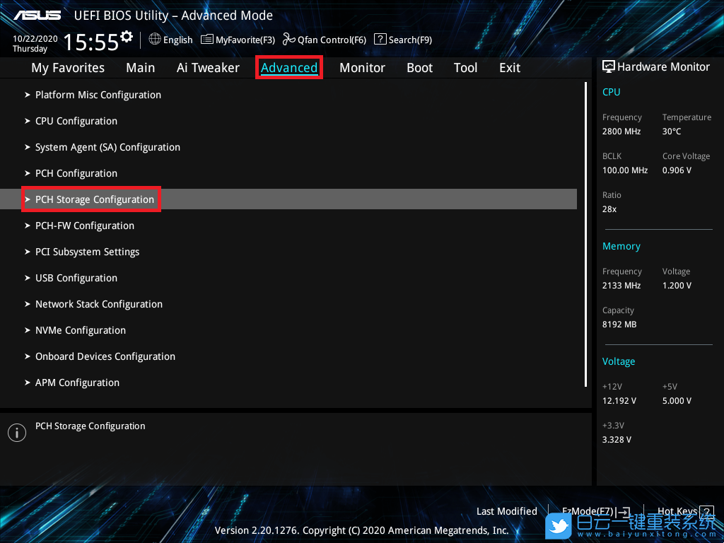724x543 pixels.
Task: Expand CPU Configuration submenu
Action: point(76,121)
